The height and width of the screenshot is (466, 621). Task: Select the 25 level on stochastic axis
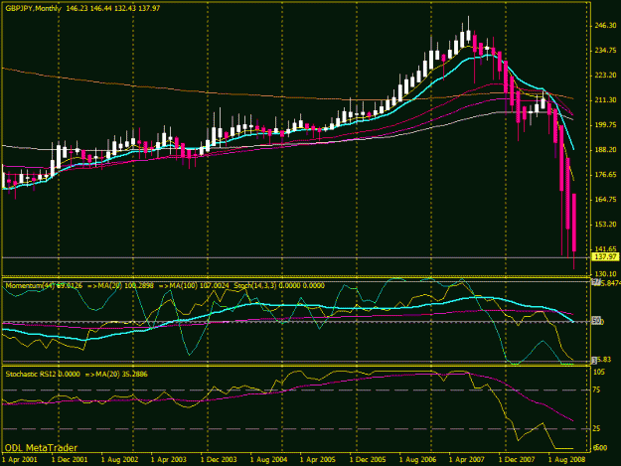coord(597,429)
